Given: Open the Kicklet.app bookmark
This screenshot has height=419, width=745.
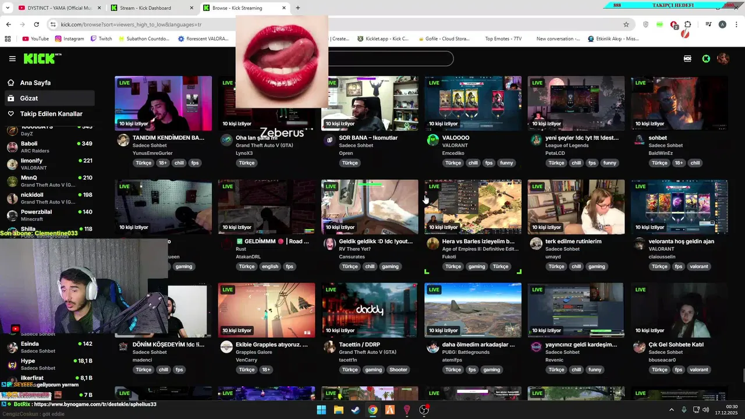Looking at the screenshot, I should (x=383, y=39).
